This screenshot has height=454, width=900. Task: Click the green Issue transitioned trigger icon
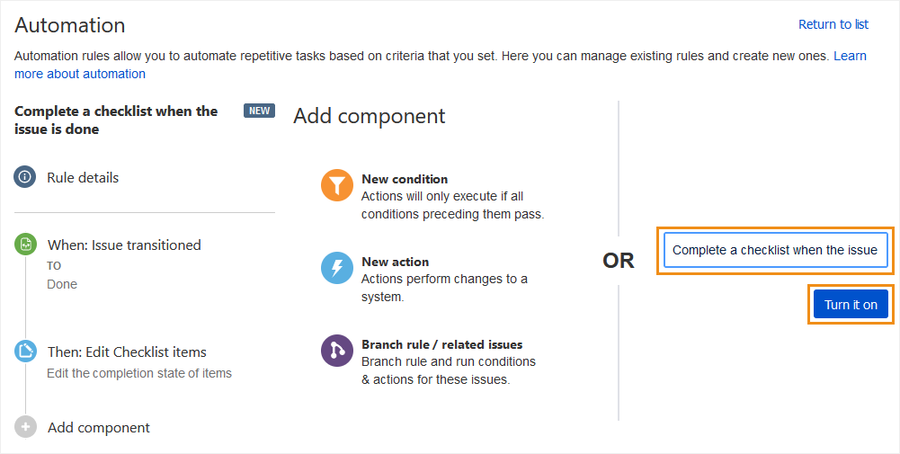(26, 245)
